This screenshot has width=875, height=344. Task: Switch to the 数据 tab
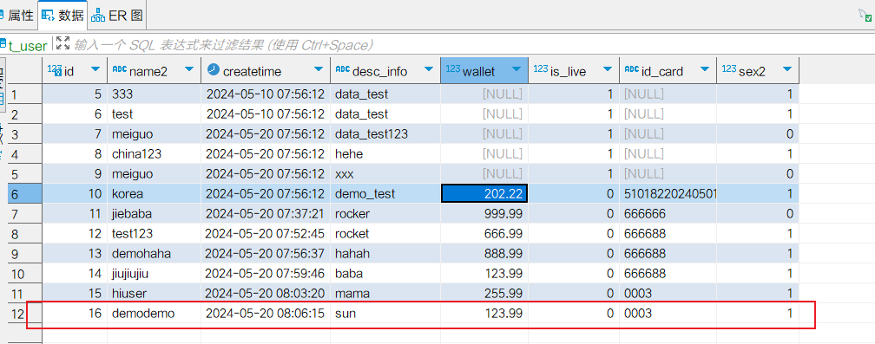tap(63, 16)
